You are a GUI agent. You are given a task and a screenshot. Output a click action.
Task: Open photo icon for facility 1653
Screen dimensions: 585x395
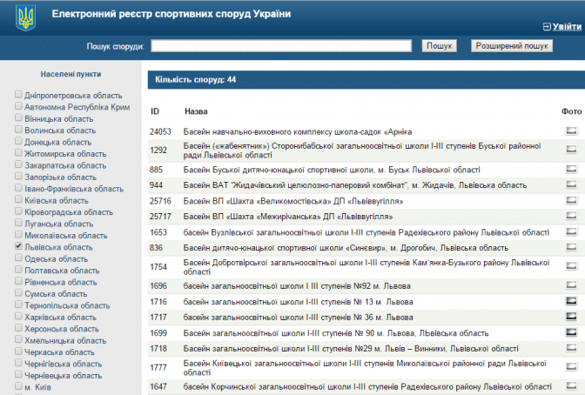click(571, 232)
